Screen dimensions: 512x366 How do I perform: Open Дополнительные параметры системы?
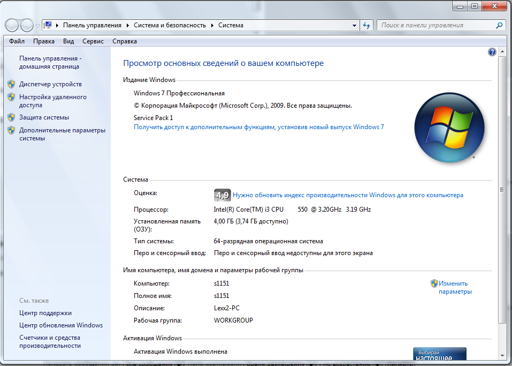(63, 134)
